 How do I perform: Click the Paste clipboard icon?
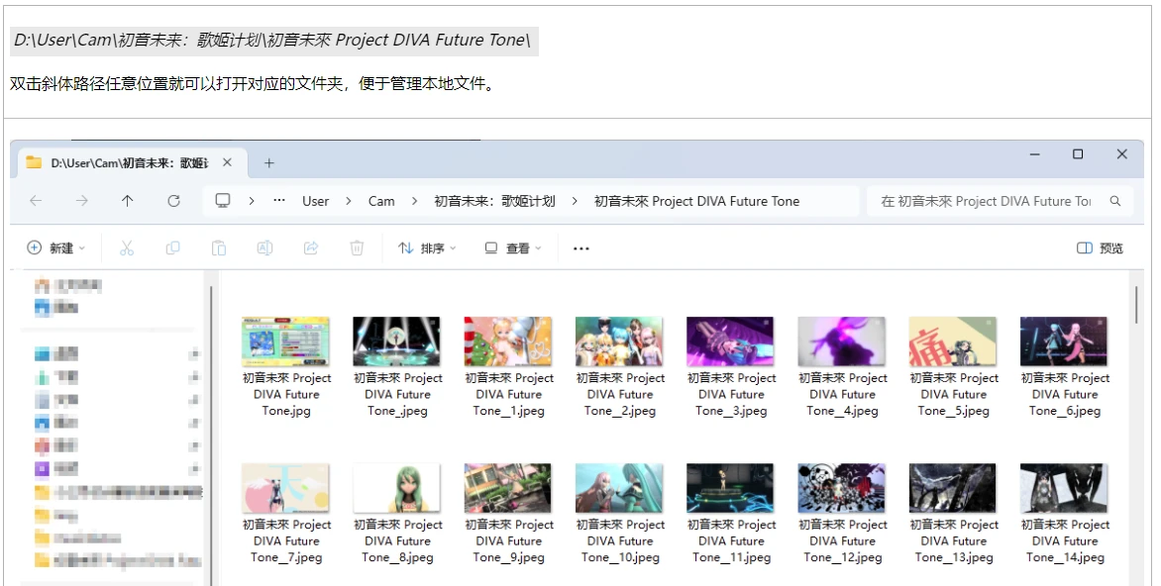tap(218, 247)
